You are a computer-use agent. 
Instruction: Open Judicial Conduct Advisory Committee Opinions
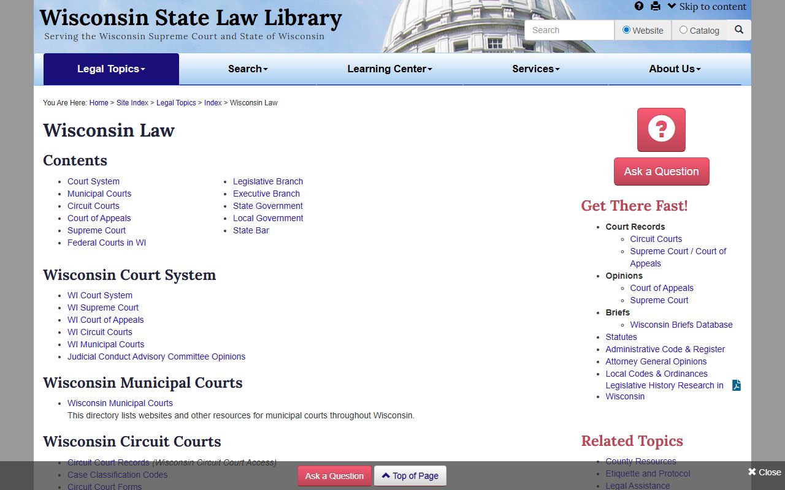click(x=156, y=356)
